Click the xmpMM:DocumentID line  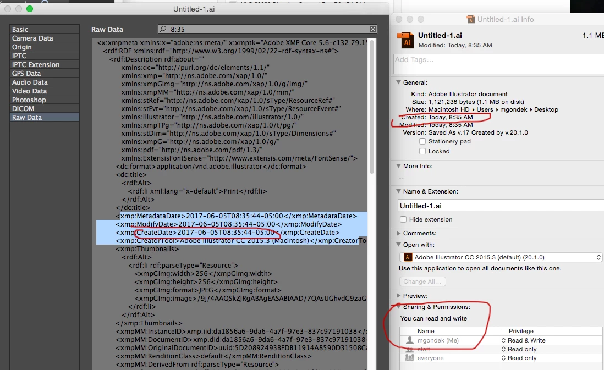241,340
